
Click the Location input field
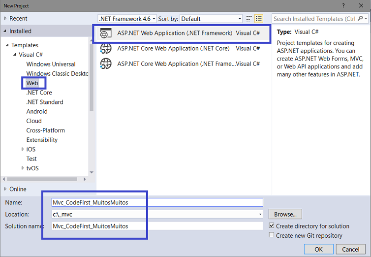pyautogui.click(x=157, y=214)
